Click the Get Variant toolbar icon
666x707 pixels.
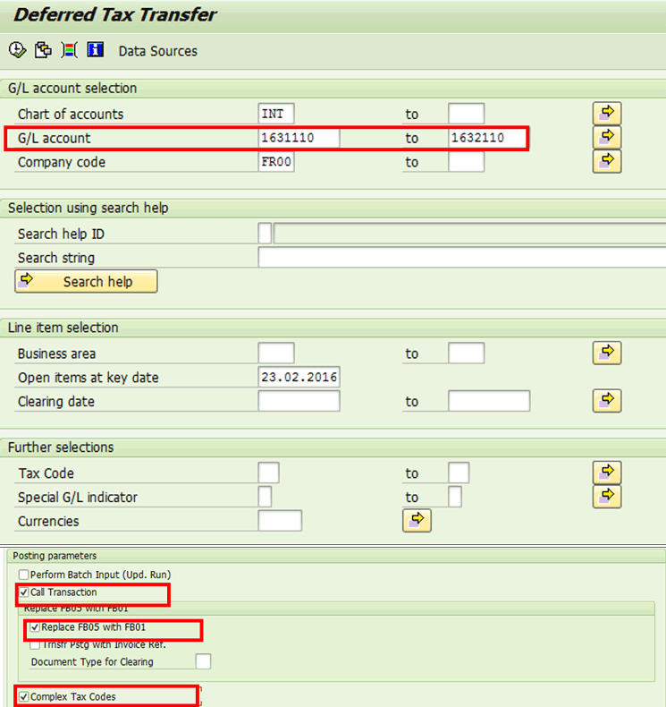42,50
